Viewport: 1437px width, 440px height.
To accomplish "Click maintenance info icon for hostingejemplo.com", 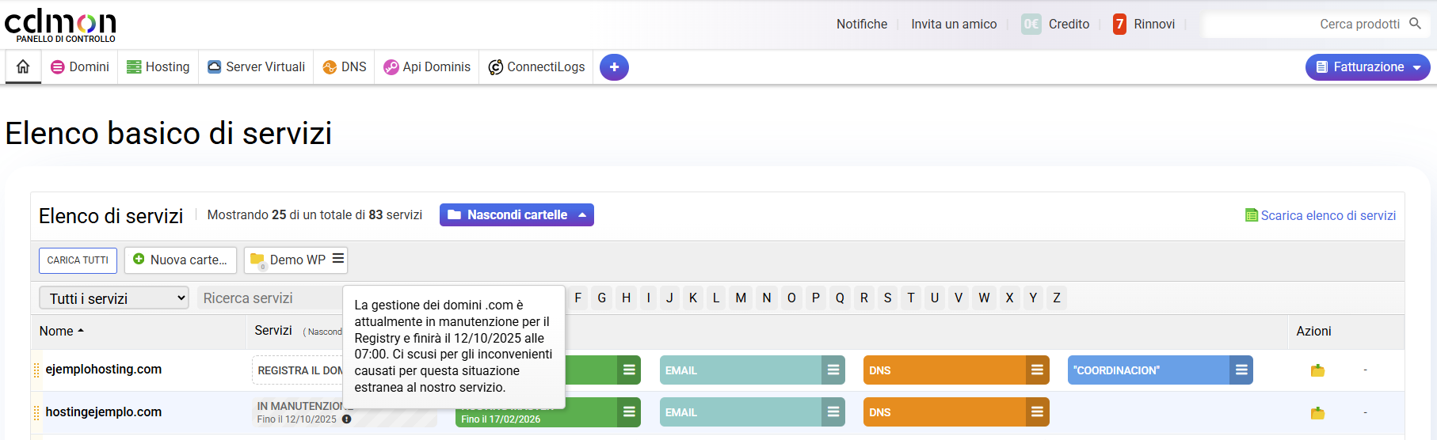I will click(346, 419).
